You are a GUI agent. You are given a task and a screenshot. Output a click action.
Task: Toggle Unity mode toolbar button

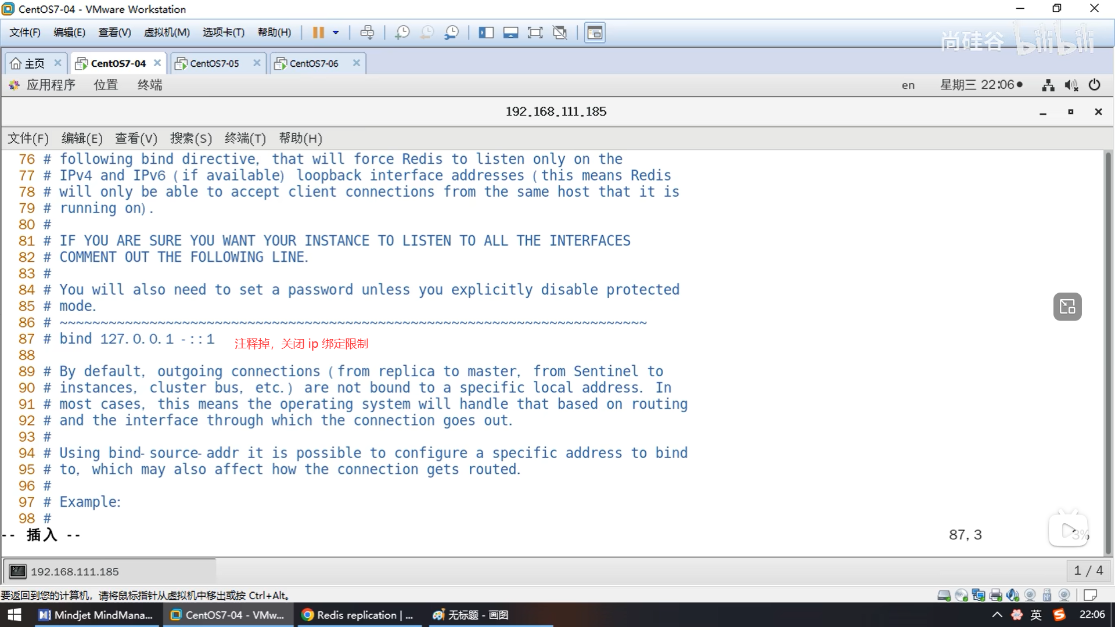[x=560, y=33]
